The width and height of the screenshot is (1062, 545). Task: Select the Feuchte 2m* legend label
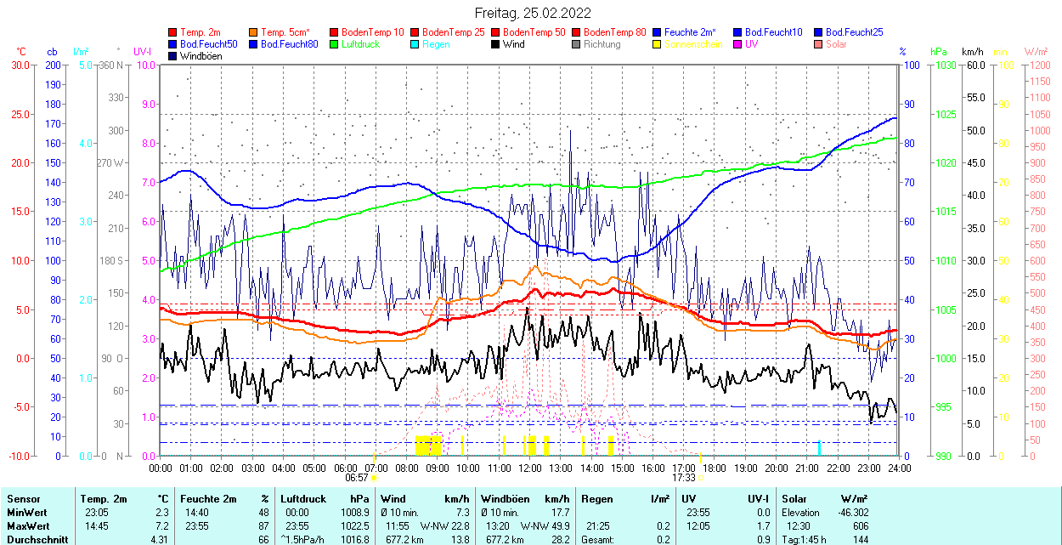[692, 32]
